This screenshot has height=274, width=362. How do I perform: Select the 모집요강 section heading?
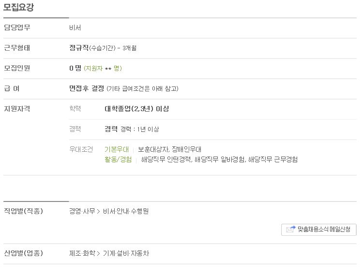click(18, 7)
